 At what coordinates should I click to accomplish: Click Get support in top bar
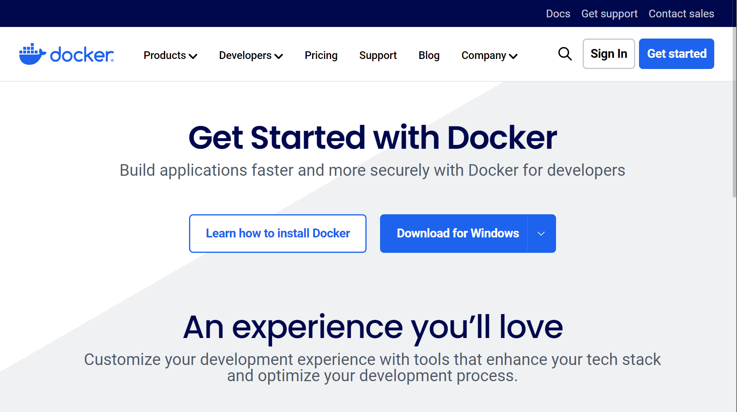coord(609,13)
